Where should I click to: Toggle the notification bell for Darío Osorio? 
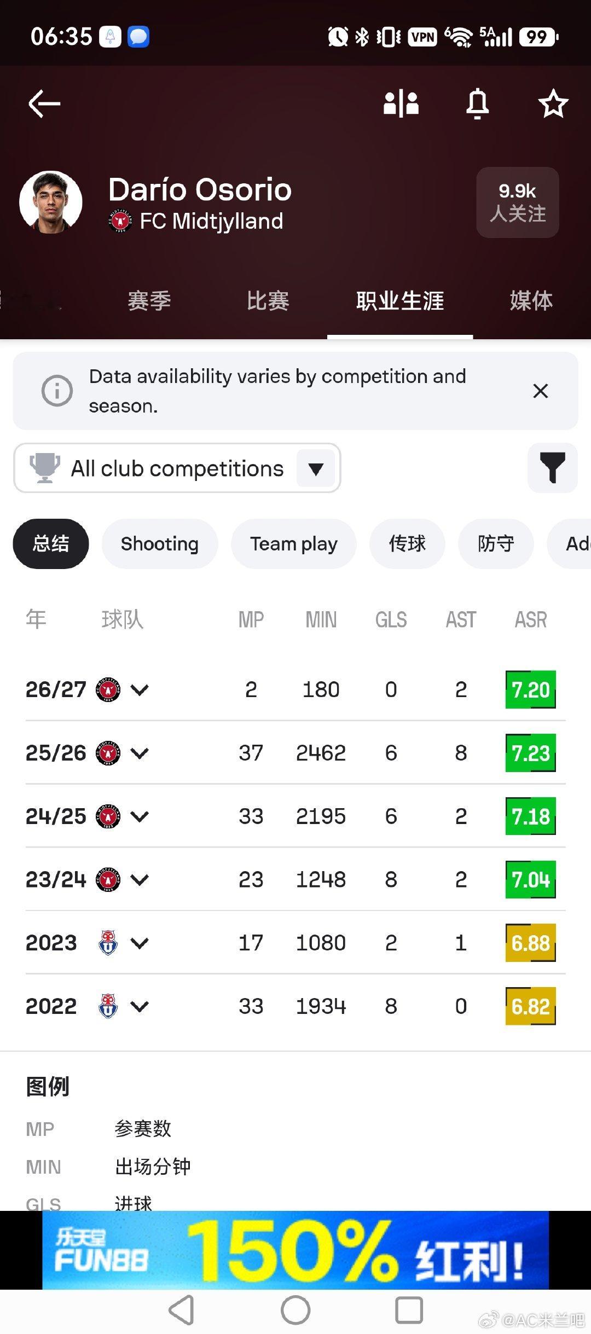(x=477, y=103)
